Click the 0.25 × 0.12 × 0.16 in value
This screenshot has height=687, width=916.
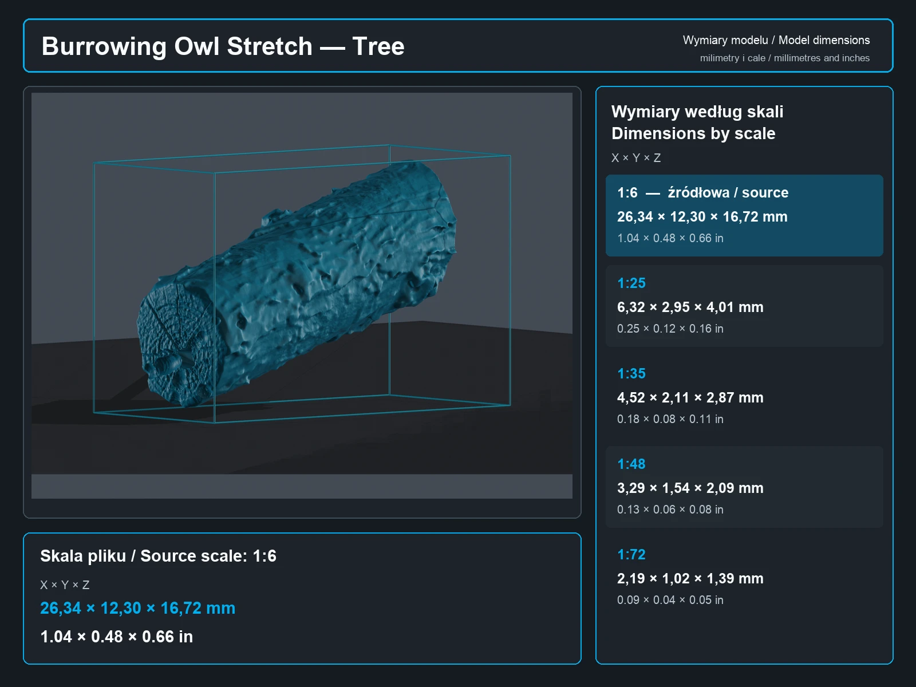click(670, 329)
